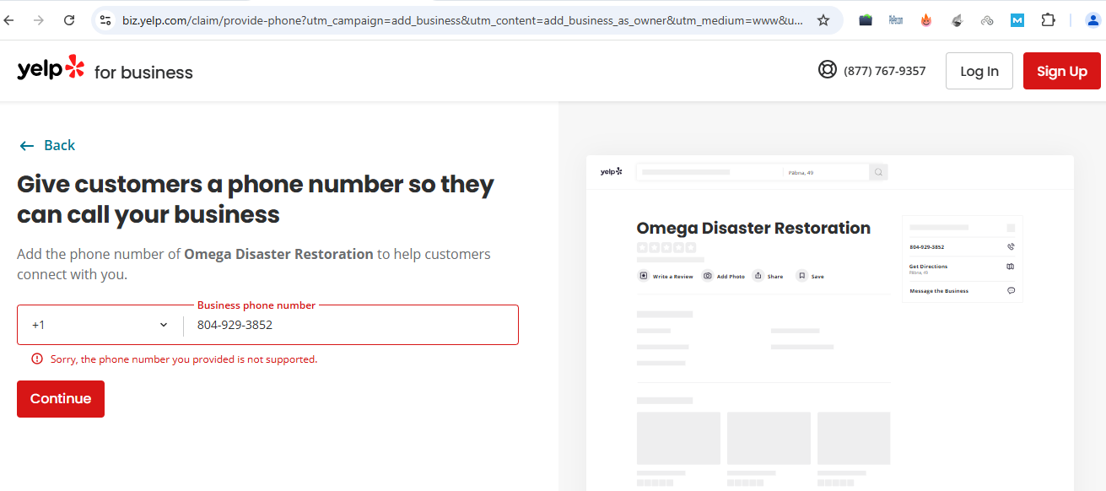Open the gray circles extension icon
The image size is (1106, 491).
[x=987, y=20]
